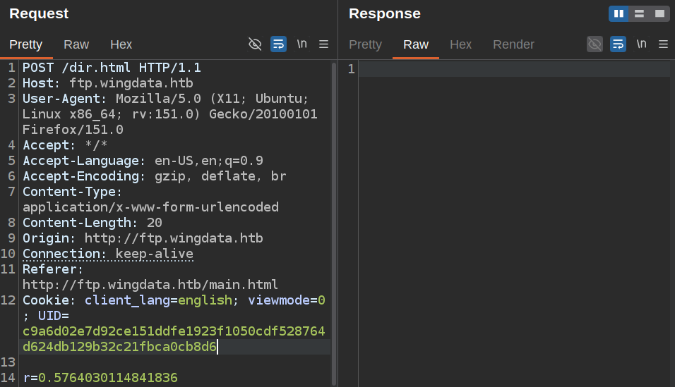Select side-by-side split layout icon
This screenshot has width=675, height=387.
619,14
